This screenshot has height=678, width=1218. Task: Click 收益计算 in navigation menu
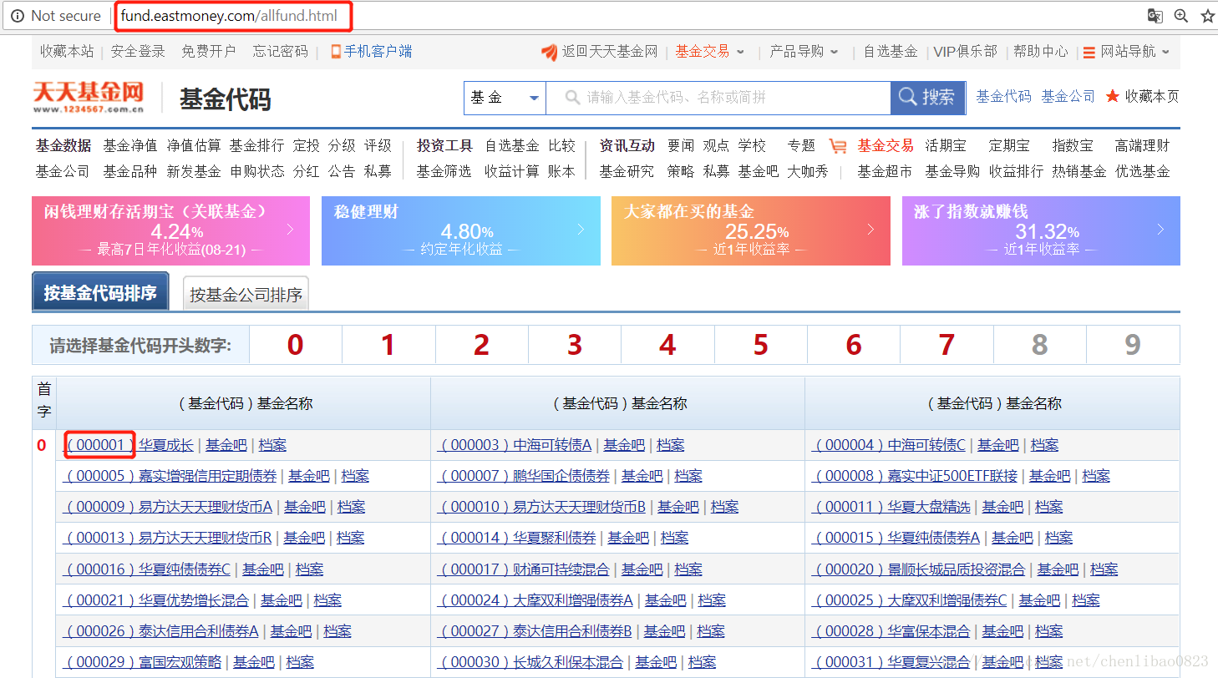[x=512, y=171]
